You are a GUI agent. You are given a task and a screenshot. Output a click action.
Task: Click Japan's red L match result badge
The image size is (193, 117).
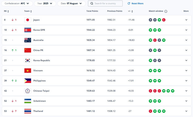coord(164,20)
